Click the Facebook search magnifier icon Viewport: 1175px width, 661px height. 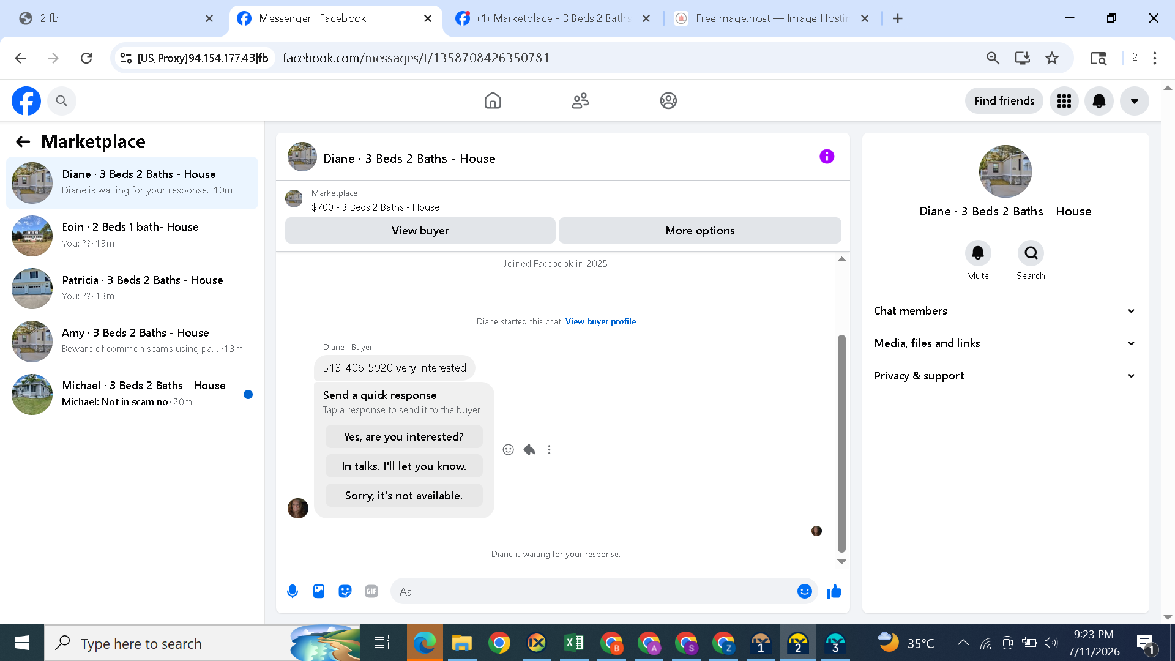[x=61, y=101]
